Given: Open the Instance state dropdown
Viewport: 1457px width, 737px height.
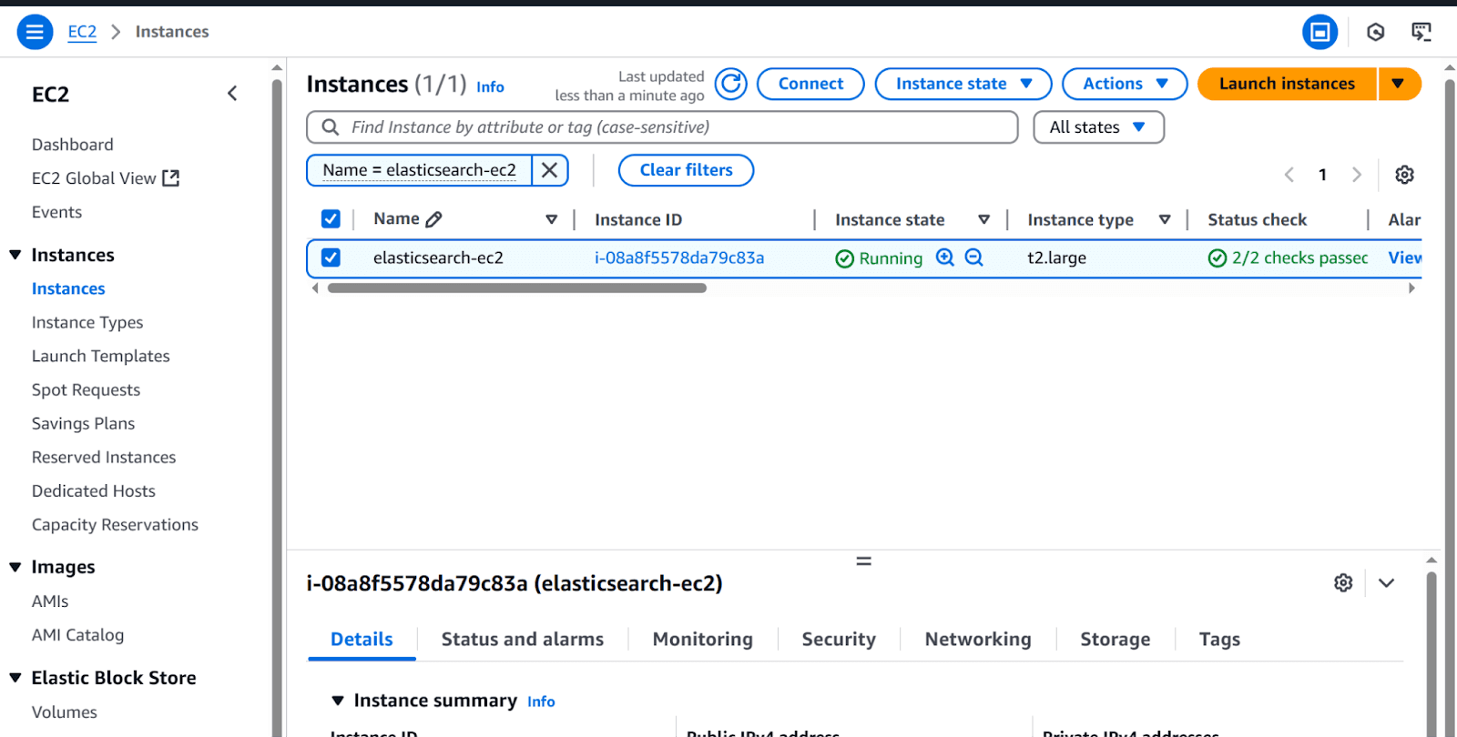Looking at the screenshot, I should [963, 84].
